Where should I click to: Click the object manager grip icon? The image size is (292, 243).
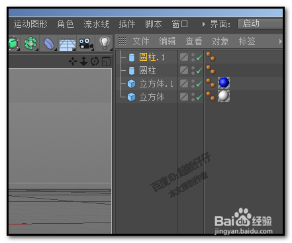(122, 41)
